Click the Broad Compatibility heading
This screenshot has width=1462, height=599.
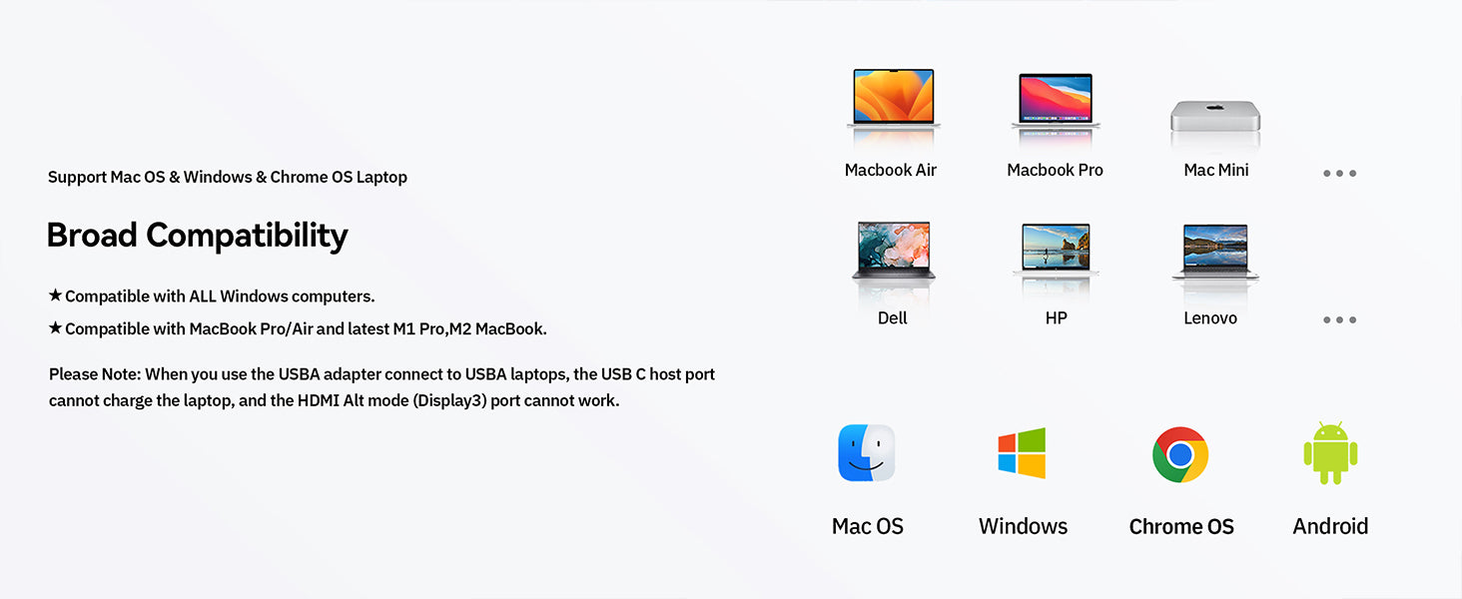(197, 236)
